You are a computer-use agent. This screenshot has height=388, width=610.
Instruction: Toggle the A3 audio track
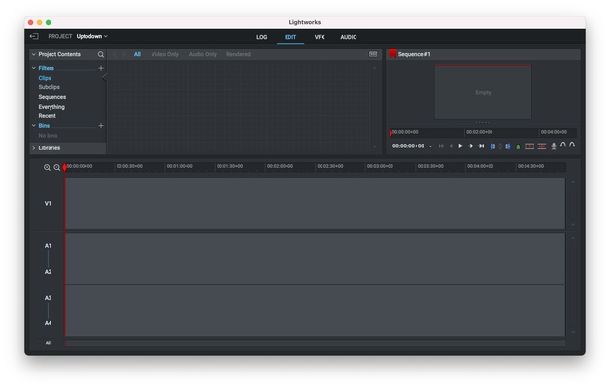point(48,298)
